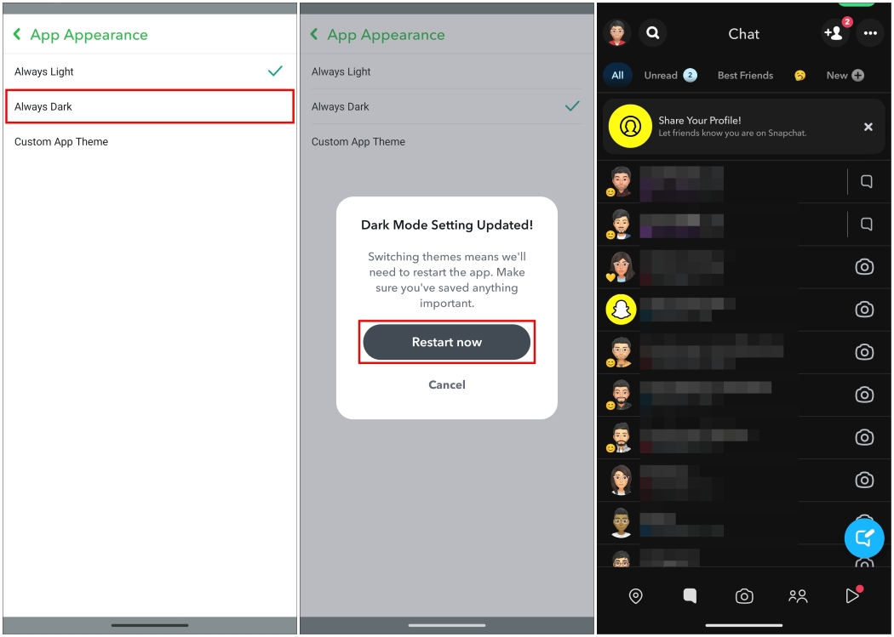
Task: Go back using the App Appearance back chevron
Action: [x=15, y=34]
